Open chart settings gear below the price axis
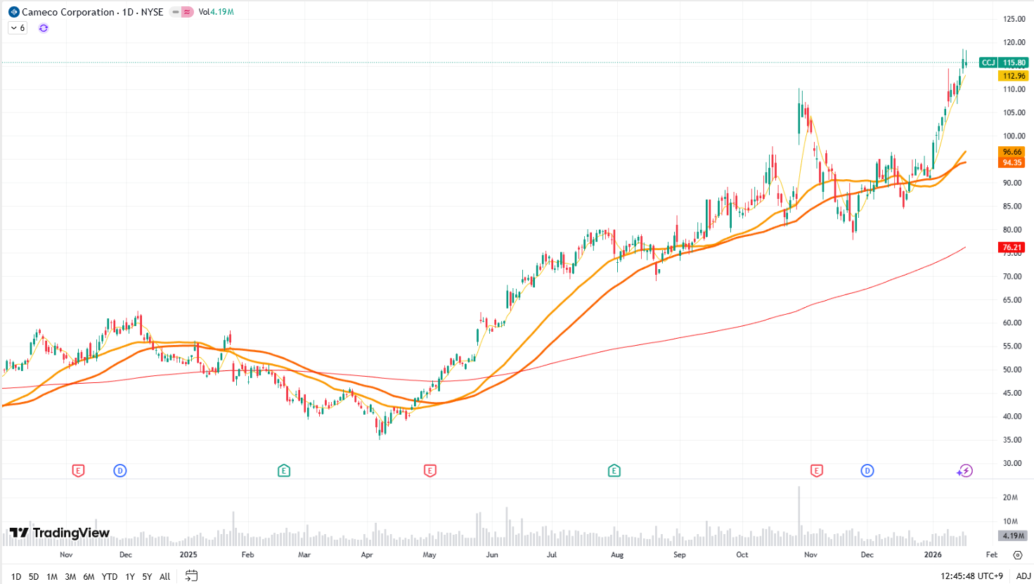Image resolution: width=1034 pixels, height=584 pixels. [1017, 554]
